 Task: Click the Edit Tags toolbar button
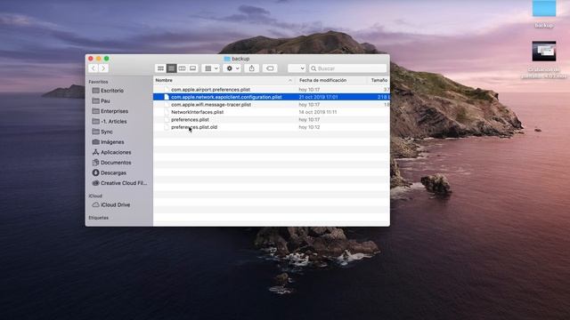click(270, 68)
